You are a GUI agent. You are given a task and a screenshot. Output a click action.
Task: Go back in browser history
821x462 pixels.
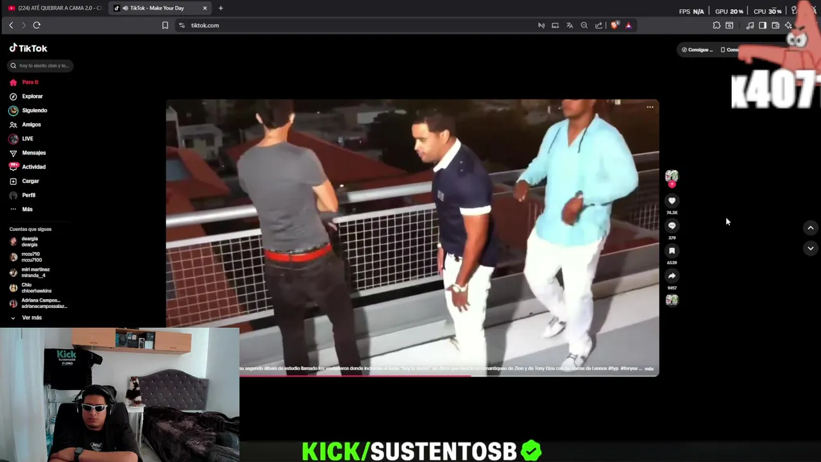pos(11,25)
